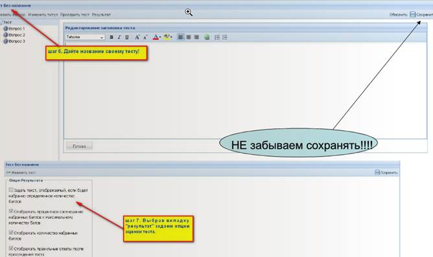Viewport: 433px width, 257px height.
Task: Apply the red underlined font color A
Action: pos(156,37)
